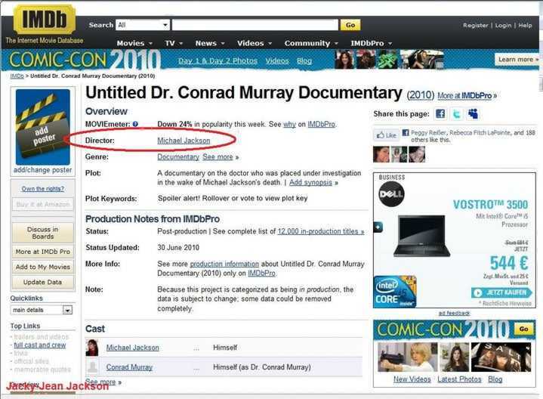
Task: Click More at IMDb Pro sidebar button
Action: click(x=43, y=252)
